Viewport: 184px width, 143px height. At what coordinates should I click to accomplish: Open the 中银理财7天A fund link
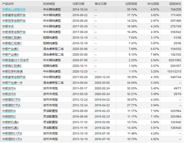pyautogui.click(x=11, y=105)
